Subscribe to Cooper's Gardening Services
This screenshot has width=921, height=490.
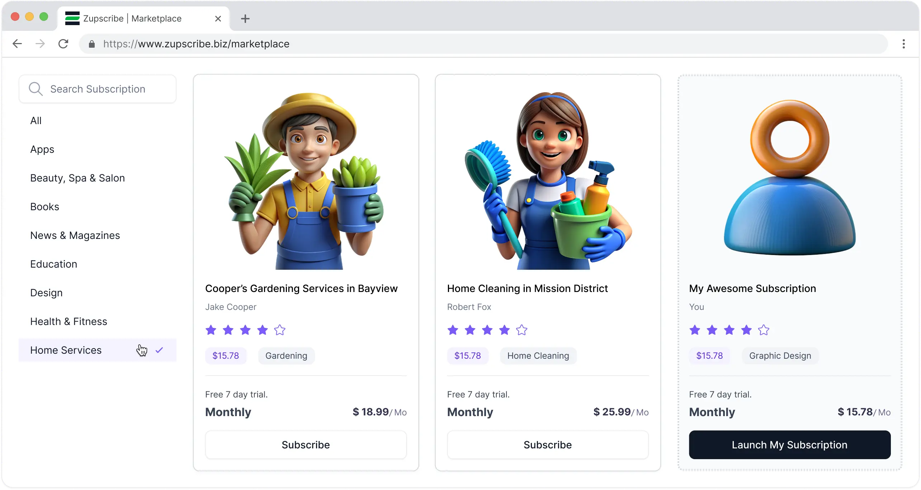click(x=306, y=444)
